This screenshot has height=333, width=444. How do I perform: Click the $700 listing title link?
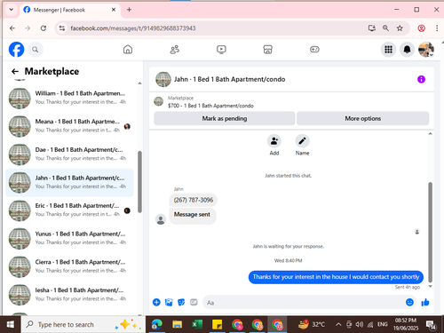click(210, 106)
